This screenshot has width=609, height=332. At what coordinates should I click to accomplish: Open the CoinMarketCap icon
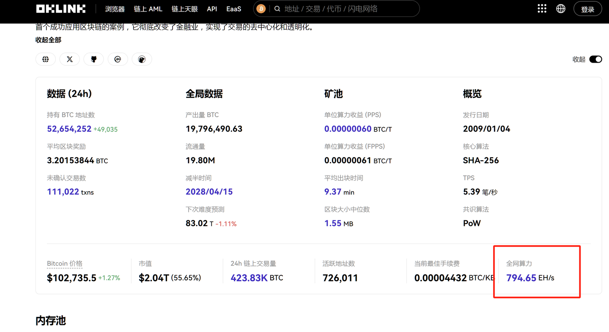[x=118, y=59]
